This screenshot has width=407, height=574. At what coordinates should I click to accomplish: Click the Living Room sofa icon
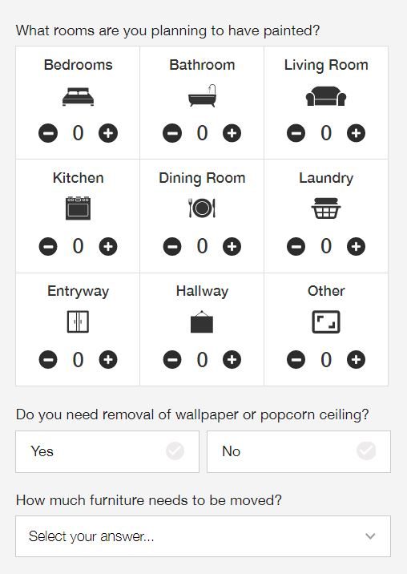[326, 96]
